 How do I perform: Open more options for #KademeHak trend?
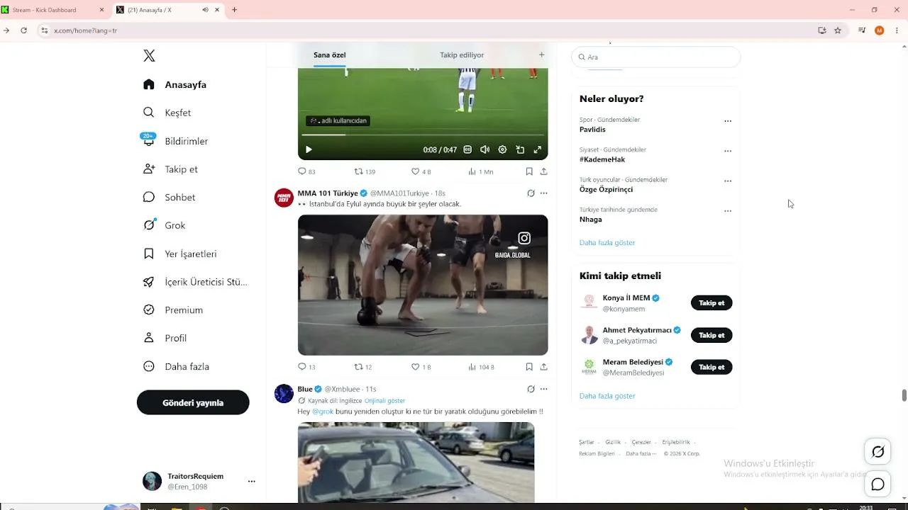click(728, 151)
